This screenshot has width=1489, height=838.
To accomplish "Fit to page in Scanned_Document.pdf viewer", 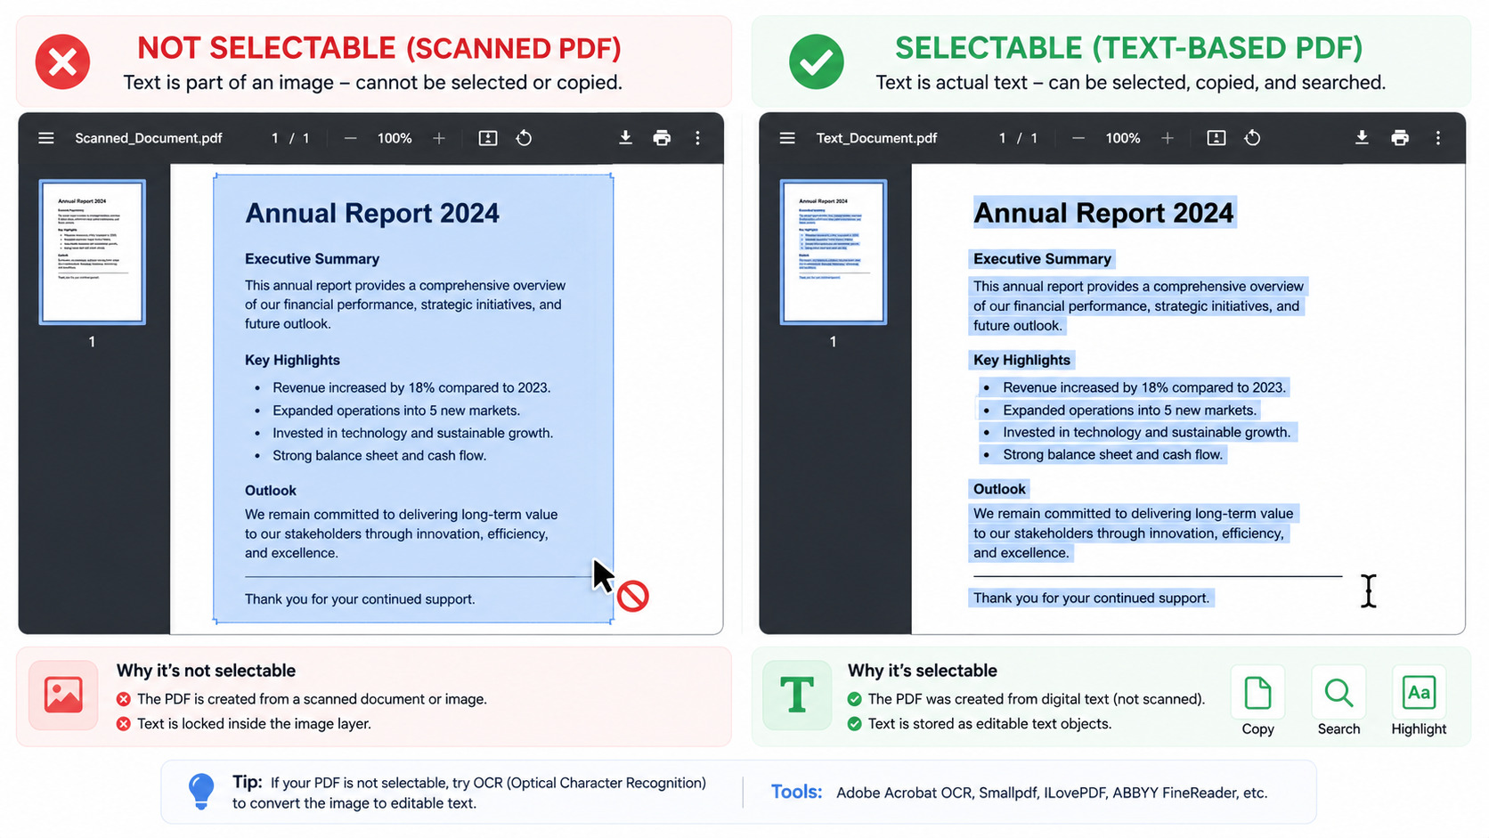I will (x=488, y=138).
